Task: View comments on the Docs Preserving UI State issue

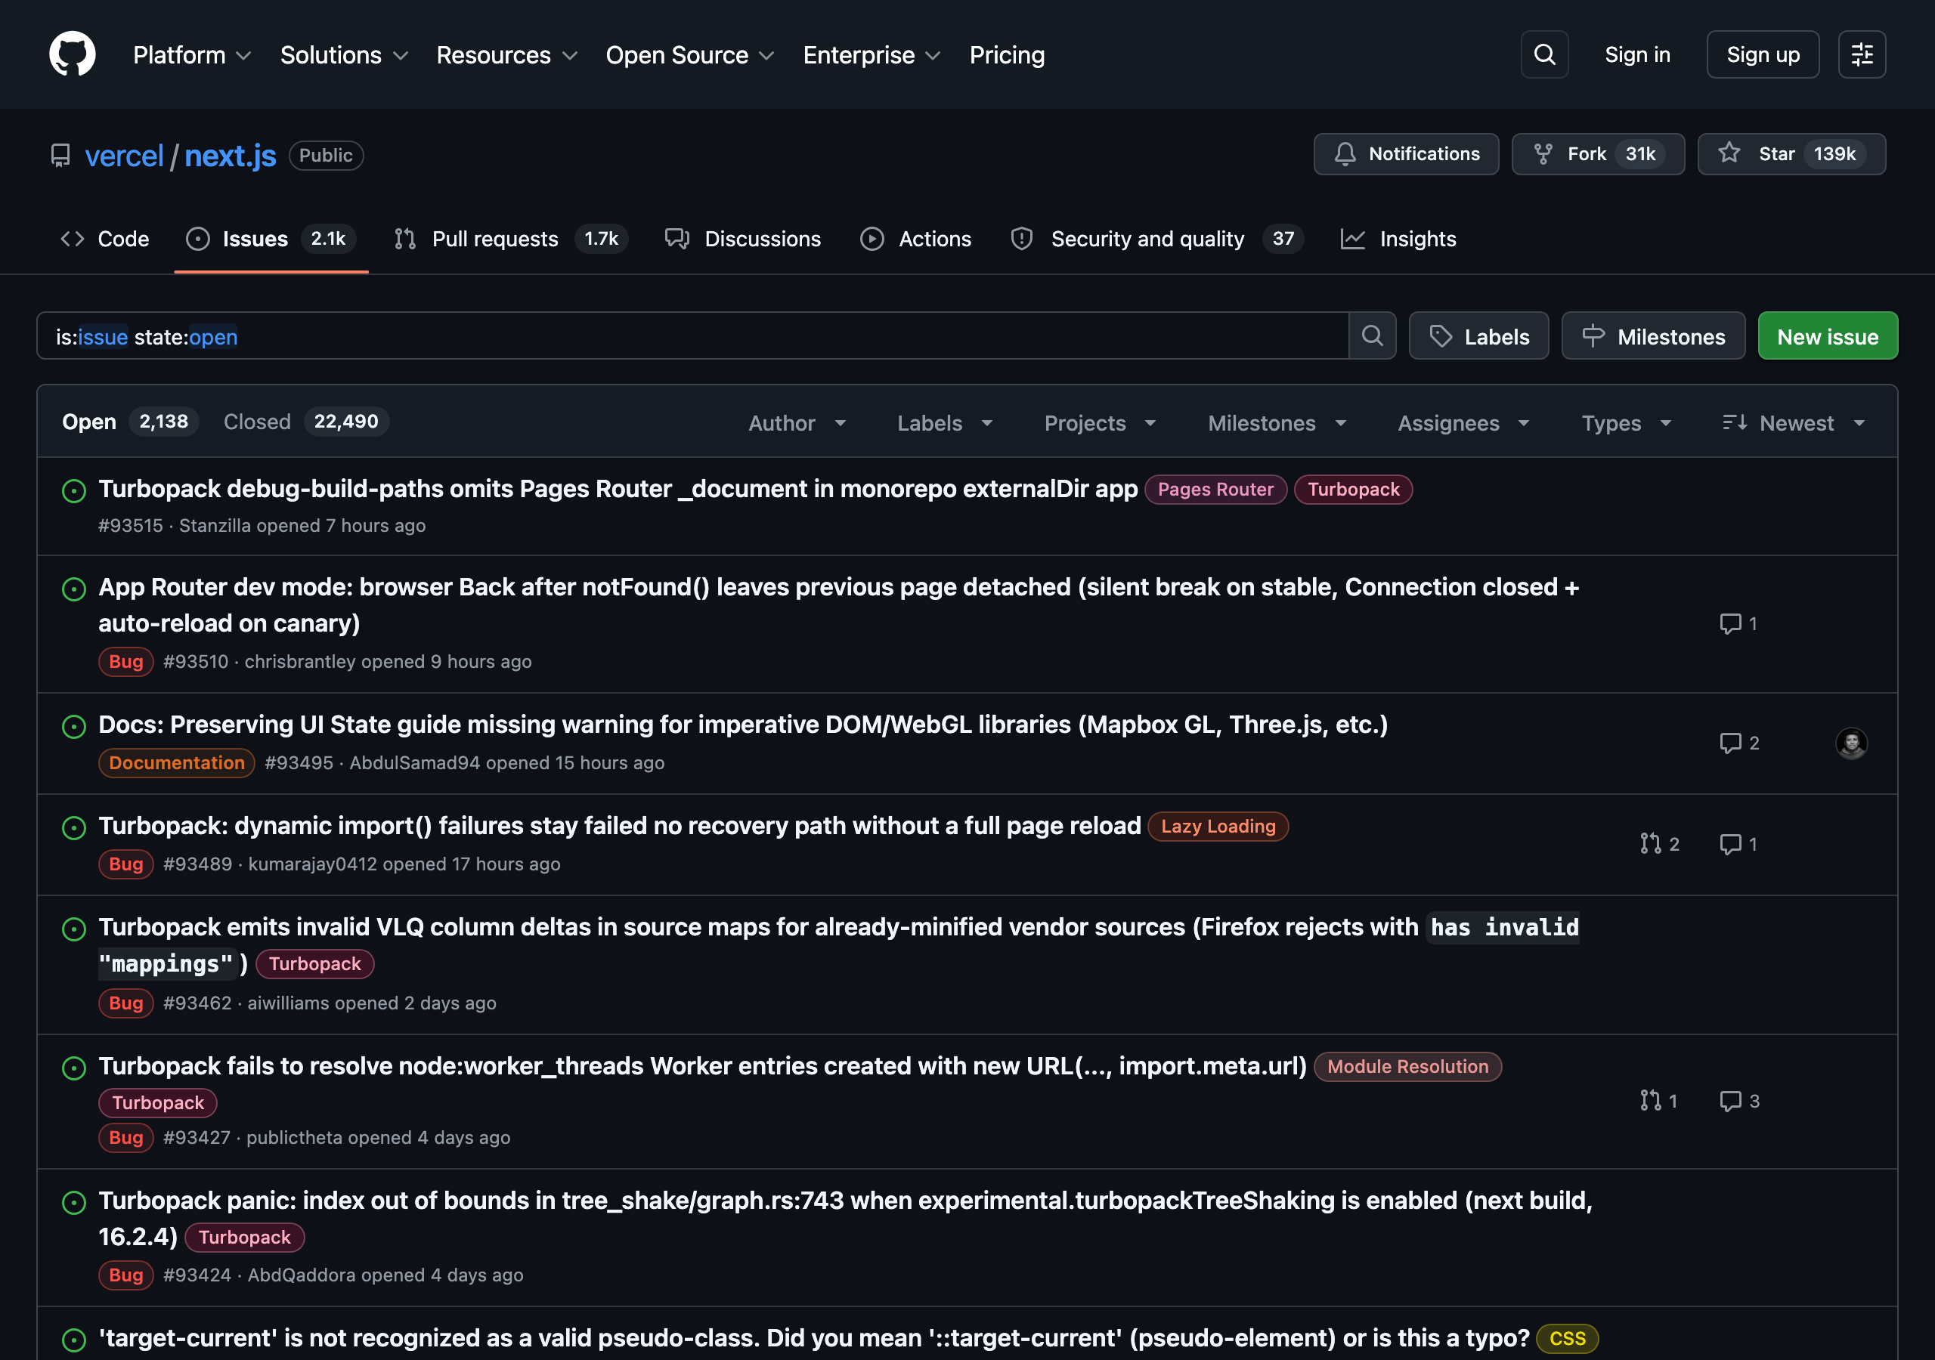Action: 1739,743
